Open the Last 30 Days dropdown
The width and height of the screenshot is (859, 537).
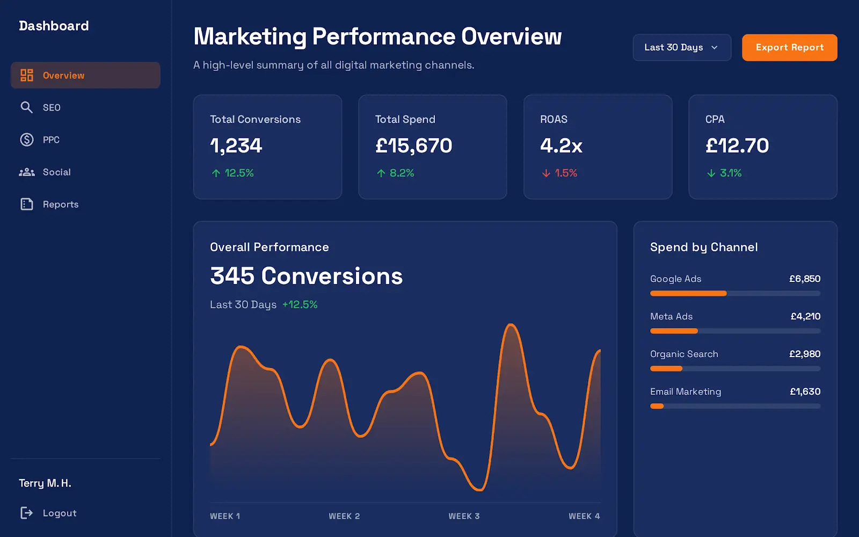point(681,47)
